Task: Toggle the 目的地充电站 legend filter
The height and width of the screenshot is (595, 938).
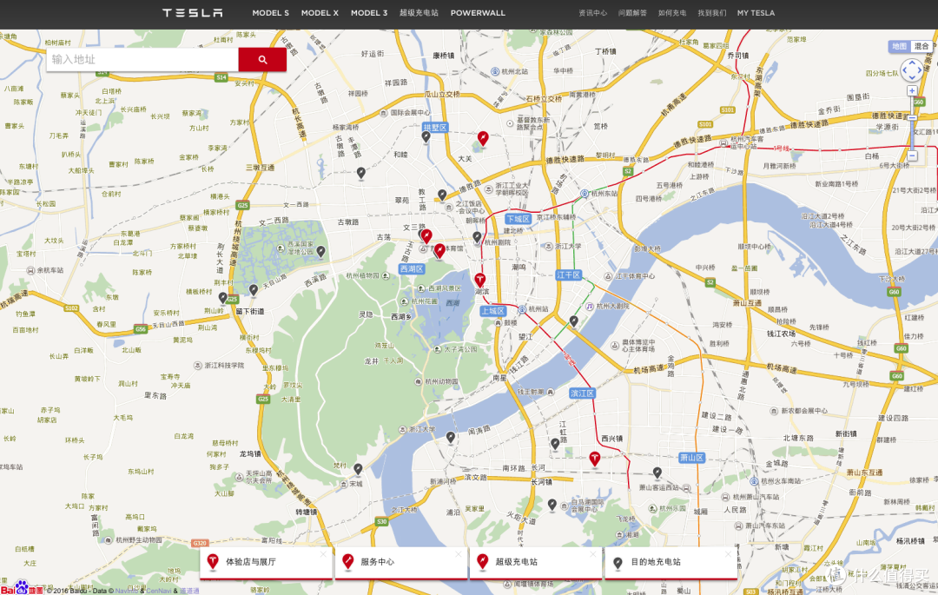Action: pos(671,562)
